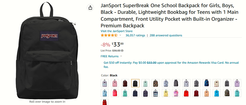Screen dimensions: 246x105
Task: Expand the FREE Returns dropdown chevron
Action: pos(121,56)
